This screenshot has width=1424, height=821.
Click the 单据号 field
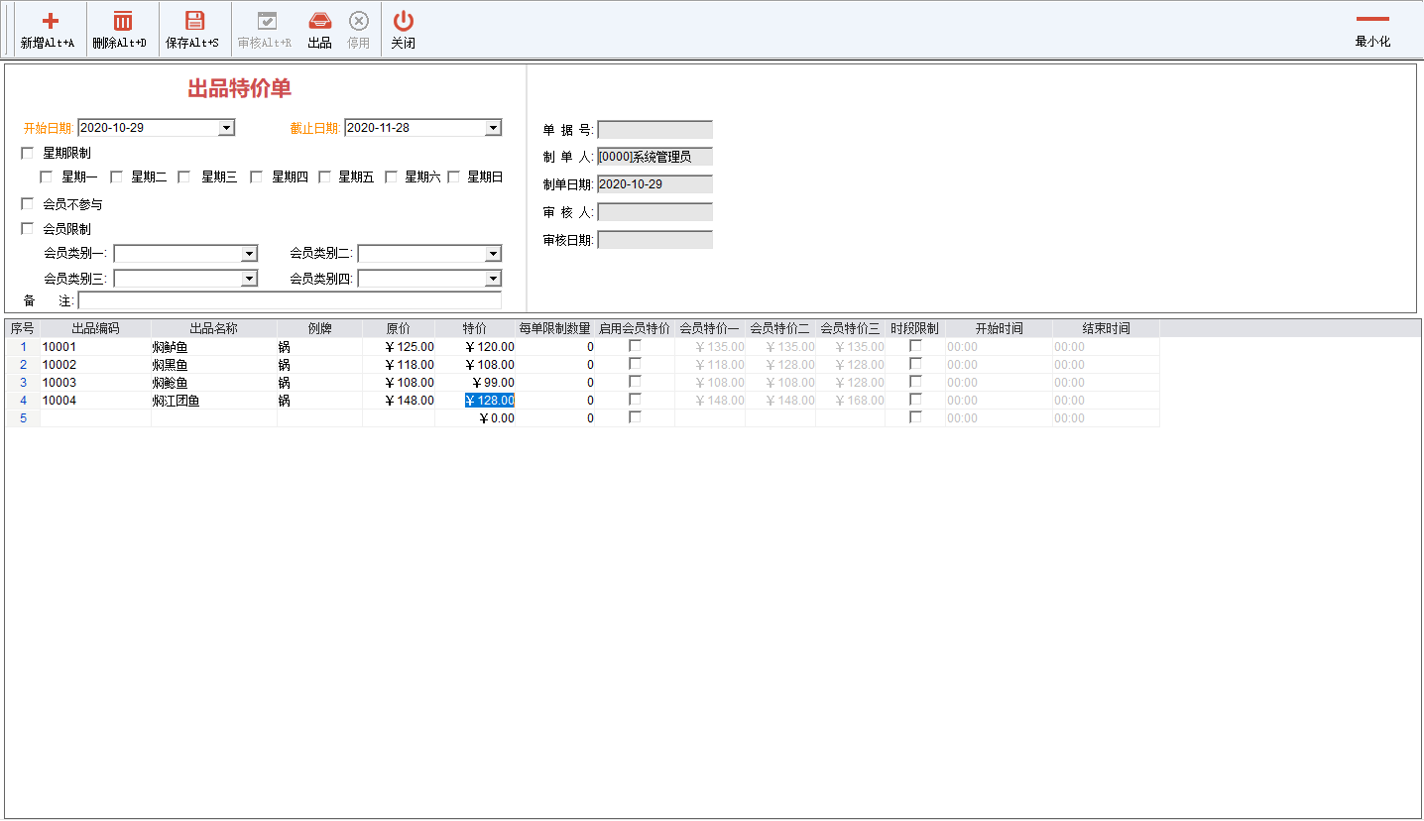(654, 130)
